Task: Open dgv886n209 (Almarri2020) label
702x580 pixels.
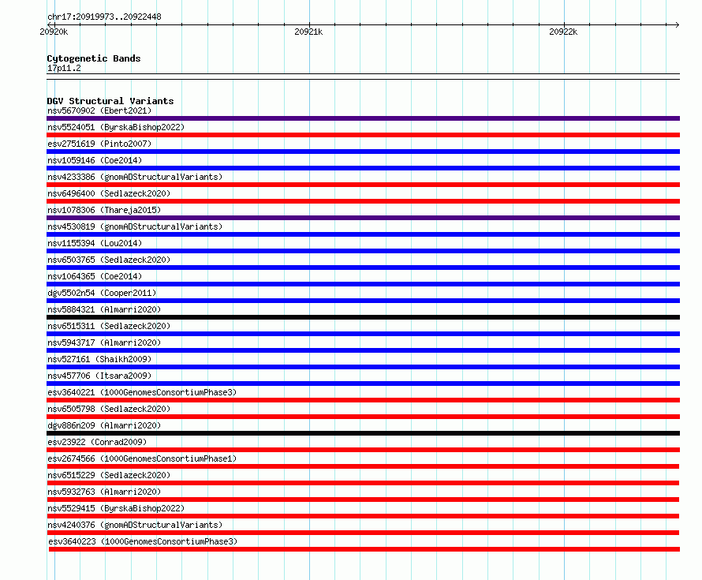Action: click(x=104, y=425)
